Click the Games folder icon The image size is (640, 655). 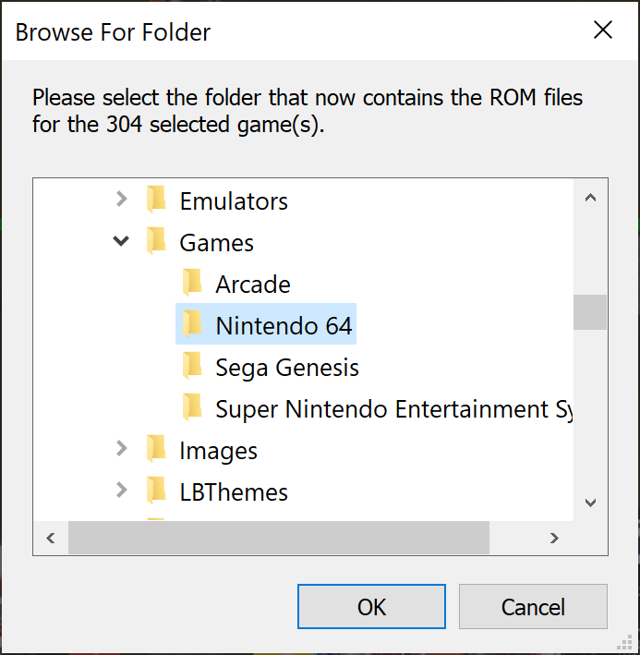tap(157, 241)
